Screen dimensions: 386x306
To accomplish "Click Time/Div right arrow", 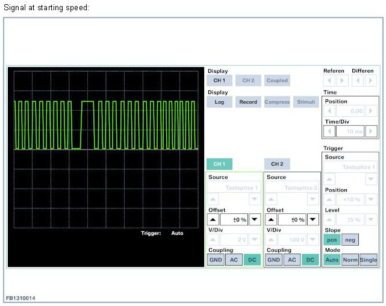I will click(372, 131).
